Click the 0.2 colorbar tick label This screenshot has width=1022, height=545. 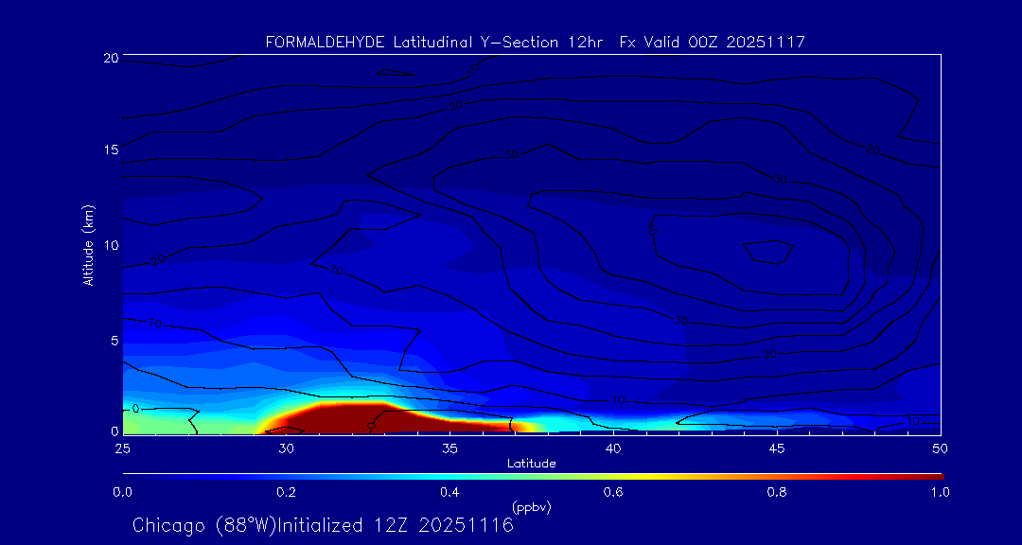click(x=286, y=492)
